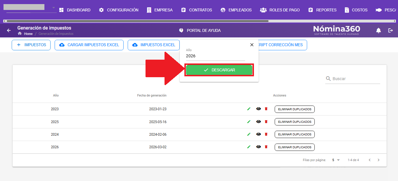Open the EMPRESA menu
This screenshot has height=181, width=398.
click(160, 10)
